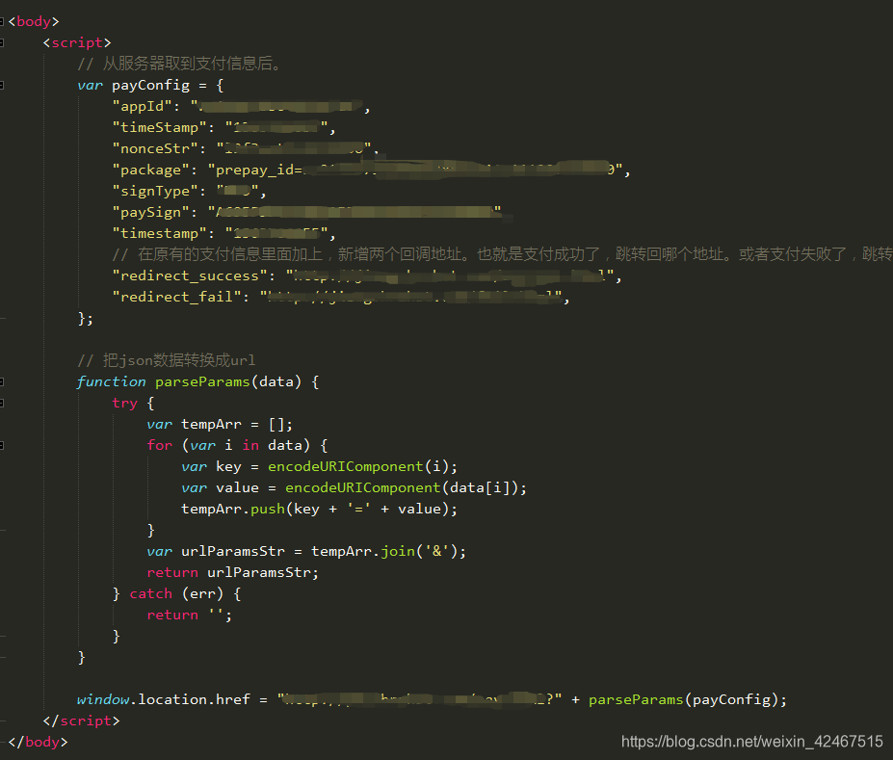Image resolution: width=893 pixels, height=760 pixels.
Task: Click the 'catch' keyword
Action: pyautogui.click(x=151, y=593)
